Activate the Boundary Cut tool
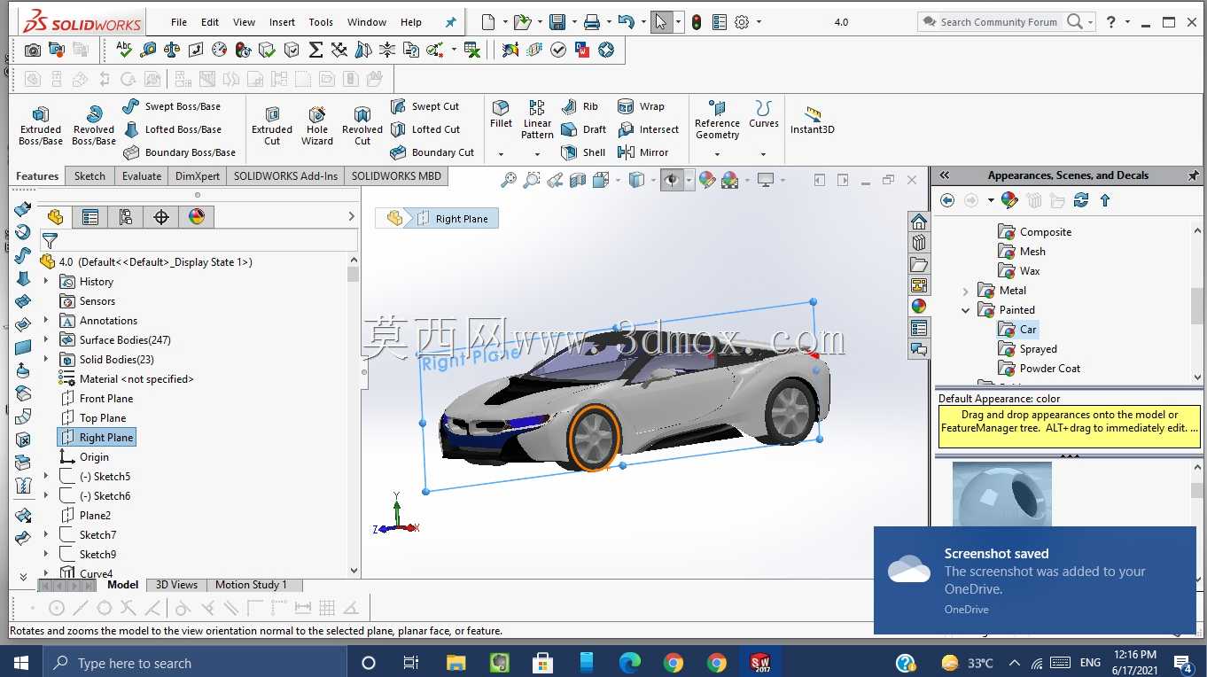The height and width of the screenshot is (677, 1207). pos(432,152)
